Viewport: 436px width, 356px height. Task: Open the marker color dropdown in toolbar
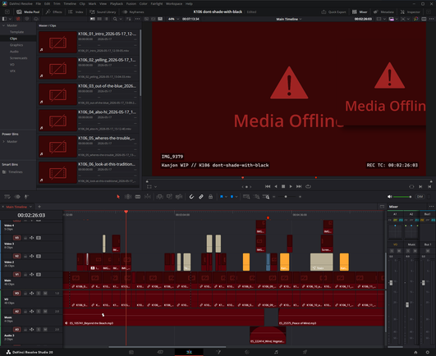(x=236, y=197)
